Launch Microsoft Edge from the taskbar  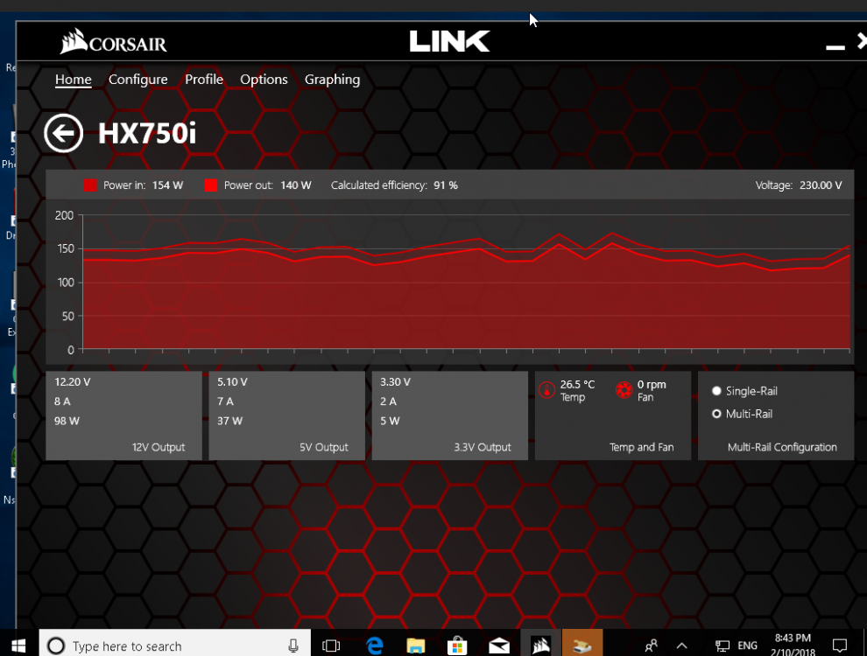tap(374, 645)
